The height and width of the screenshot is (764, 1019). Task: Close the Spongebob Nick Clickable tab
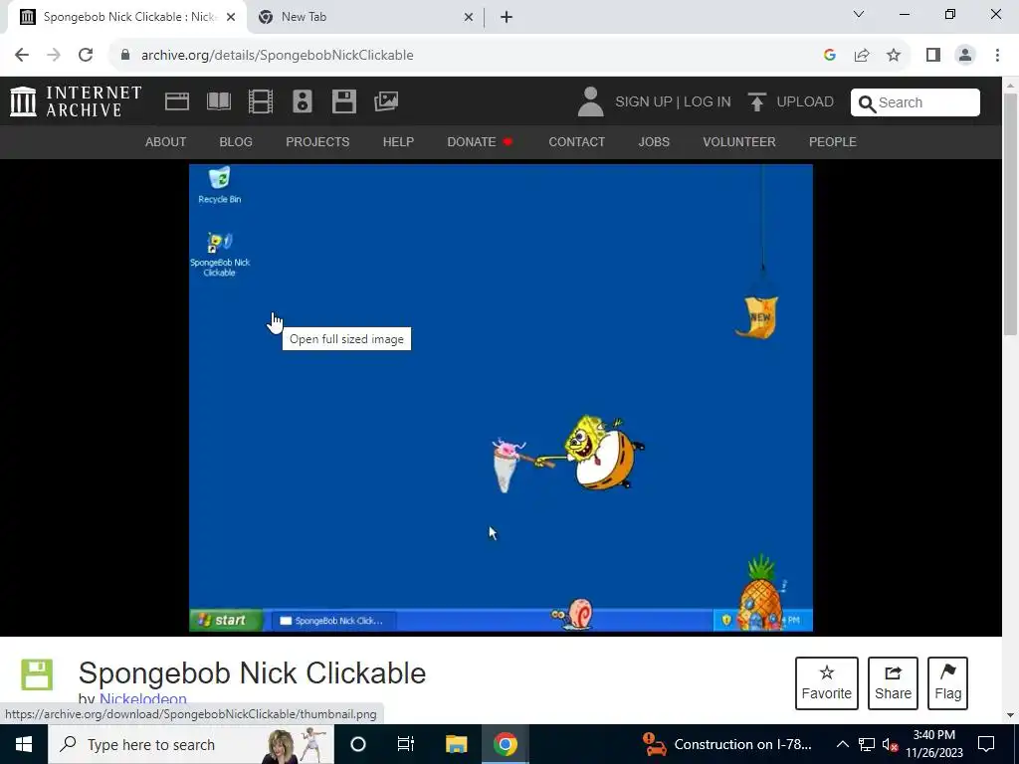(x=231, y=17)
